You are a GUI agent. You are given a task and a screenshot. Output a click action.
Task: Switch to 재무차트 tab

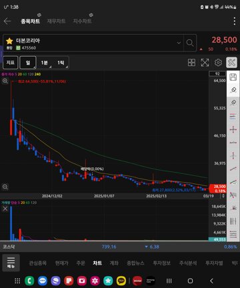coord(56,21)
